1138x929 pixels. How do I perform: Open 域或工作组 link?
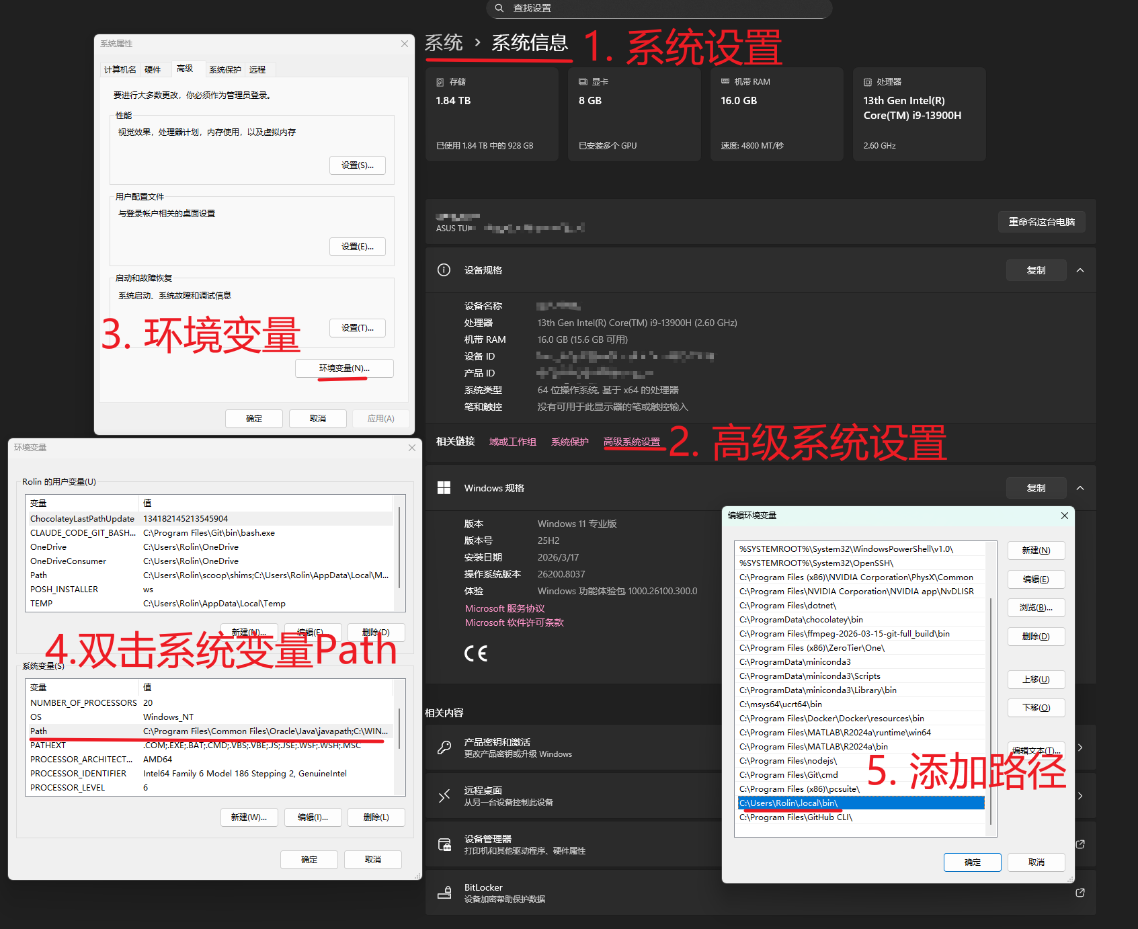coord(513,442)
